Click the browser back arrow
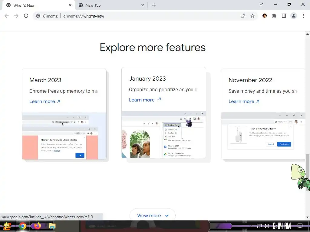Image resolution: width=310 pixels, height=232 pixels. [x=7, y=16]
